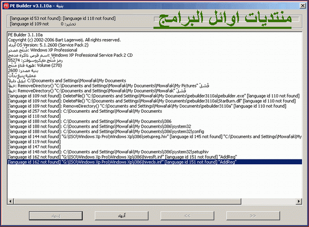Screen dimensions: 309x227
Task: Select the setupreg.hiv log entry
Action: 129,136
